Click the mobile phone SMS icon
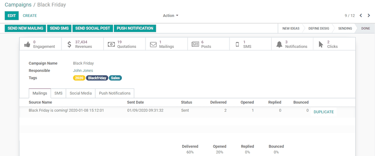 pyautogui.click(x=237, y=45)
